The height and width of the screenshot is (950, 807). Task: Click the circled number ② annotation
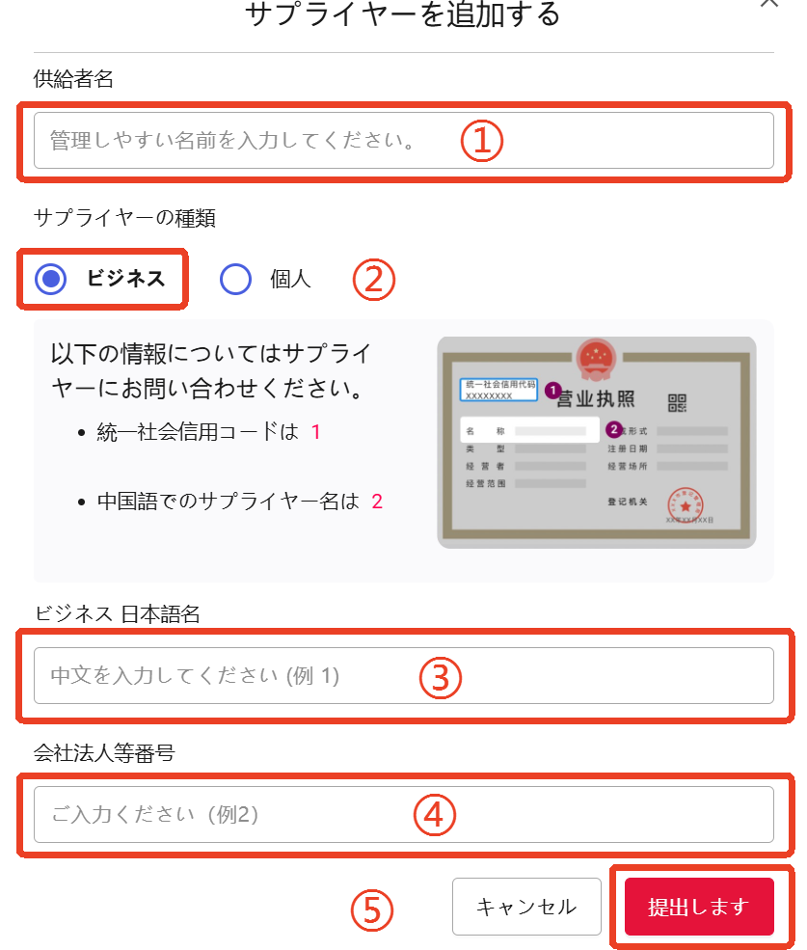click(x=374, y=280)
